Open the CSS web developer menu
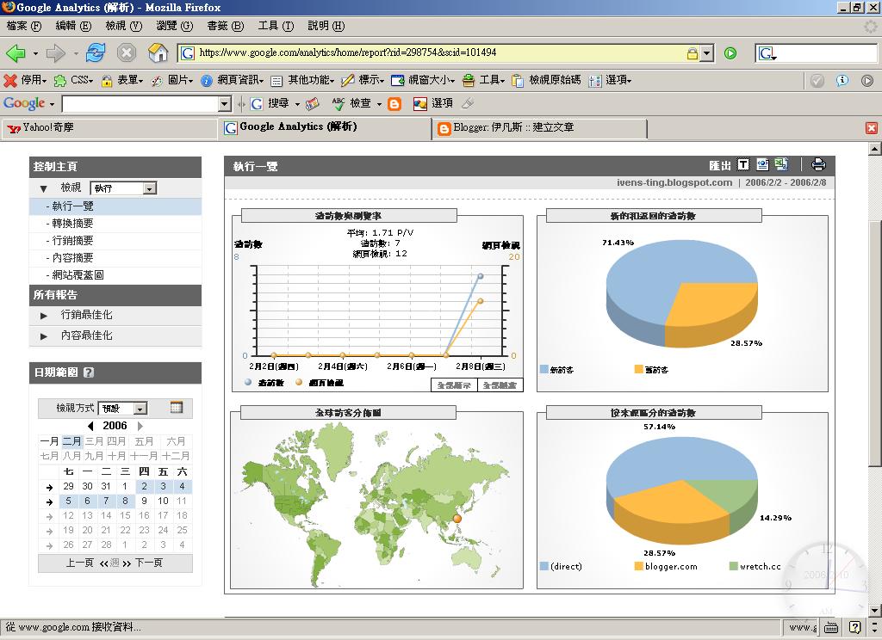Image resolution: width=882 pixels, height=640 pixels. [x=73, y=80]
